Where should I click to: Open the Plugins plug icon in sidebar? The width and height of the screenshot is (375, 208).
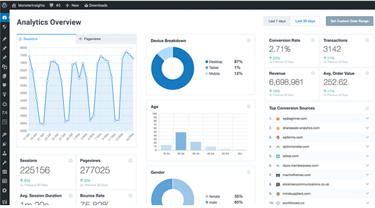click(4, 144)
